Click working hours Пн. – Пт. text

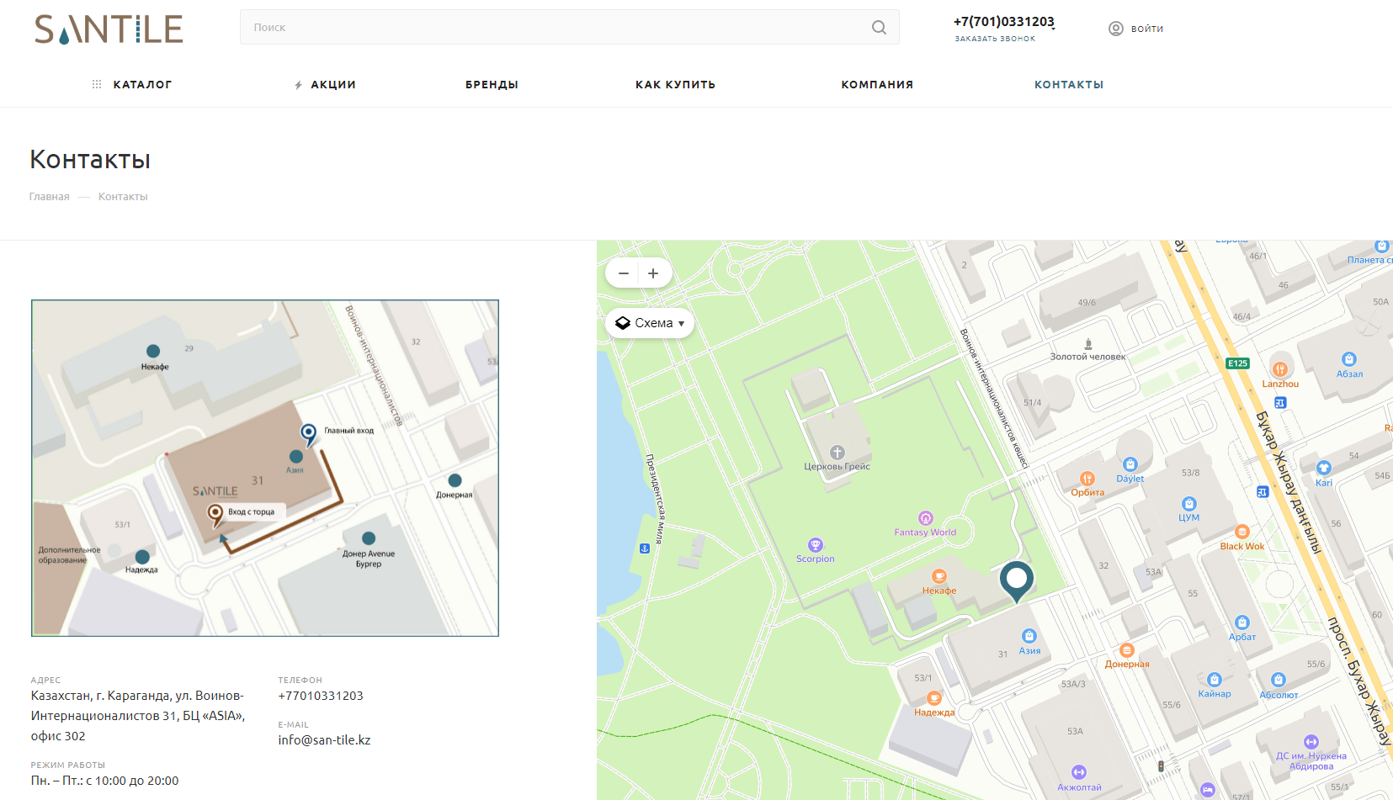(104, 781)
